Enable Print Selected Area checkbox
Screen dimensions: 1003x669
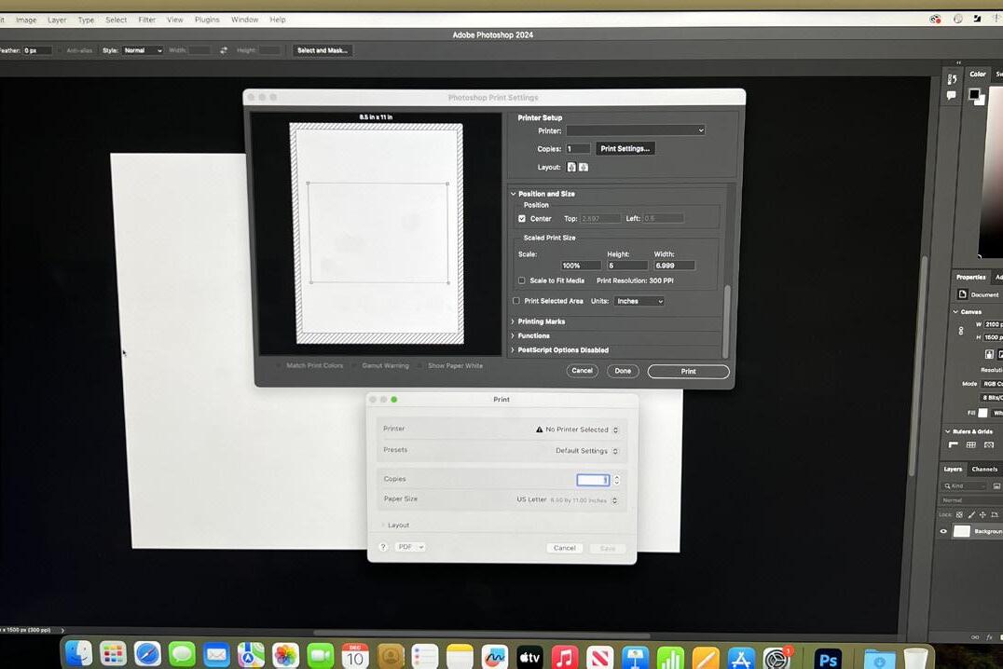pyautogui.click(x=516, y=301)
